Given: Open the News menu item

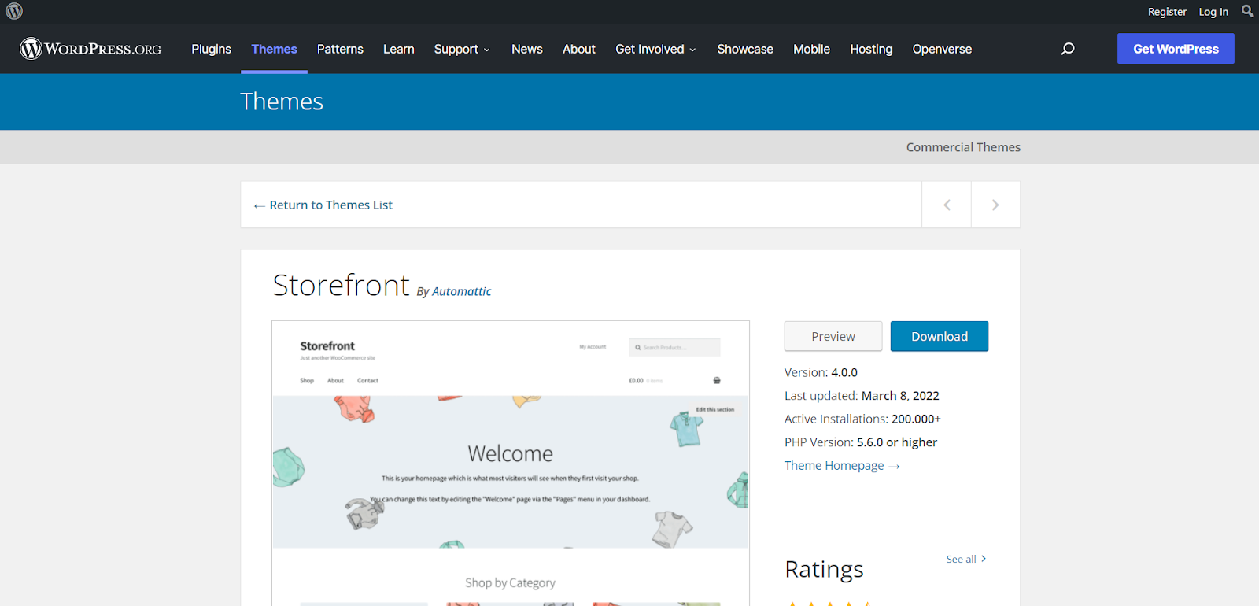Looking at the screenshot, I should (x=527, y=49).
